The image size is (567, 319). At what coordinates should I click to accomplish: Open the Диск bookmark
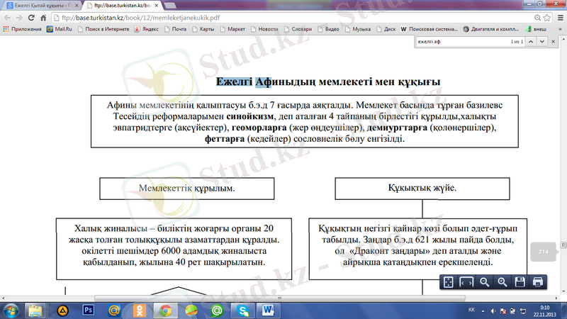pos(386,29)
